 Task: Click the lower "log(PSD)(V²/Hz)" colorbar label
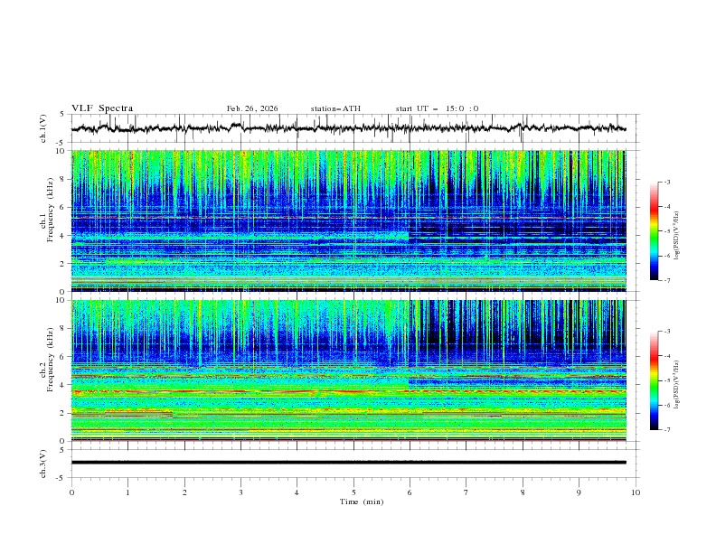tap(677, 384)
